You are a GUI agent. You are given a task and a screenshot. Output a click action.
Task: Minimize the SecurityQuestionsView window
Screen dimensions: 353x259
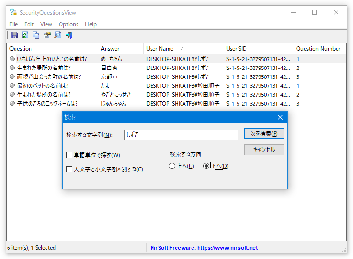pyautogui.click(x=293, y=12)
